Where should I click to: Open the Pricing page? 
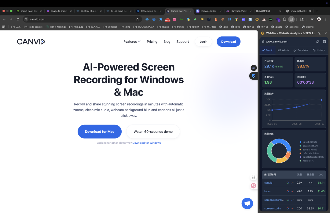pos(152,42)
